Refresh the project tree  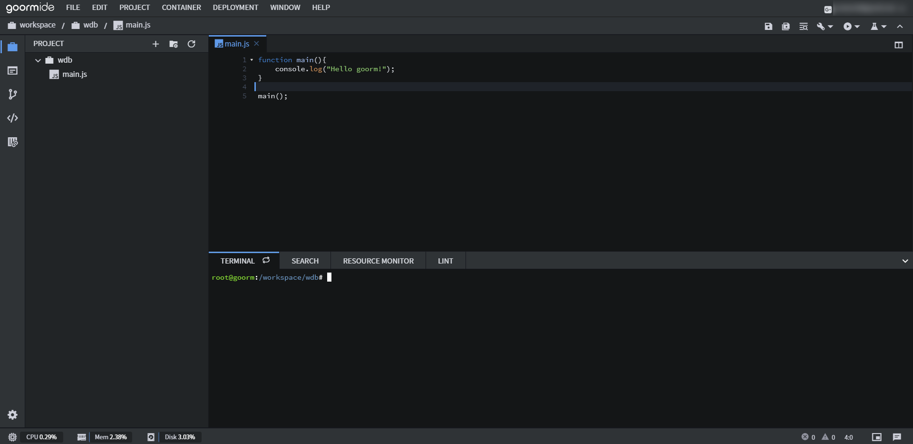click(192, 44)
